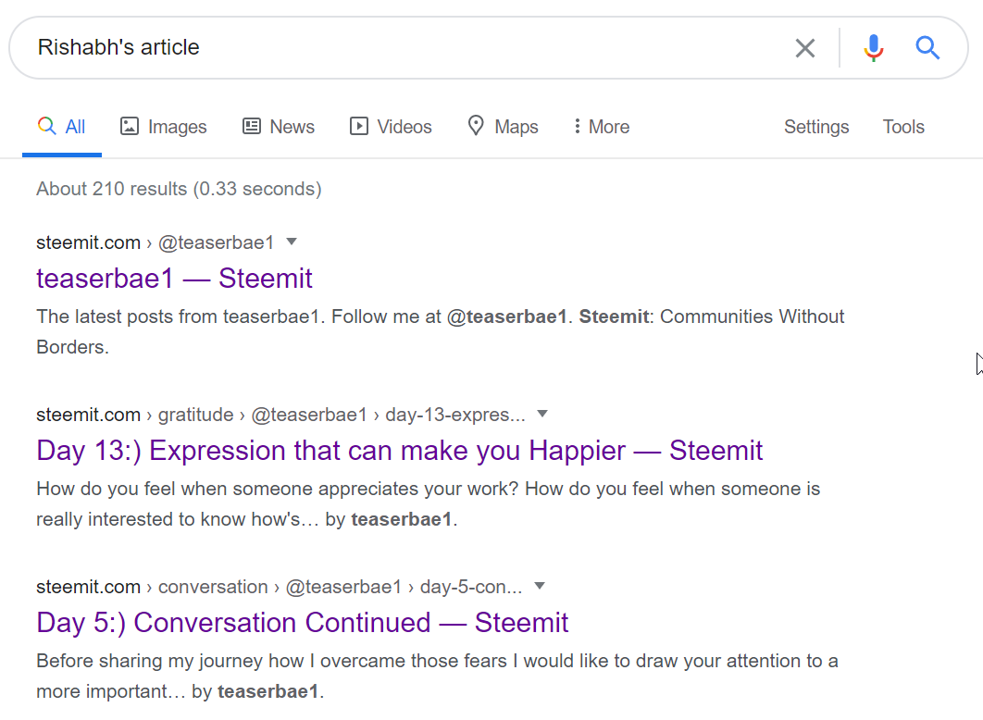This screenshot has height=720, width=983.
Task: Open the Maps tab
Action: coord(503,127)
